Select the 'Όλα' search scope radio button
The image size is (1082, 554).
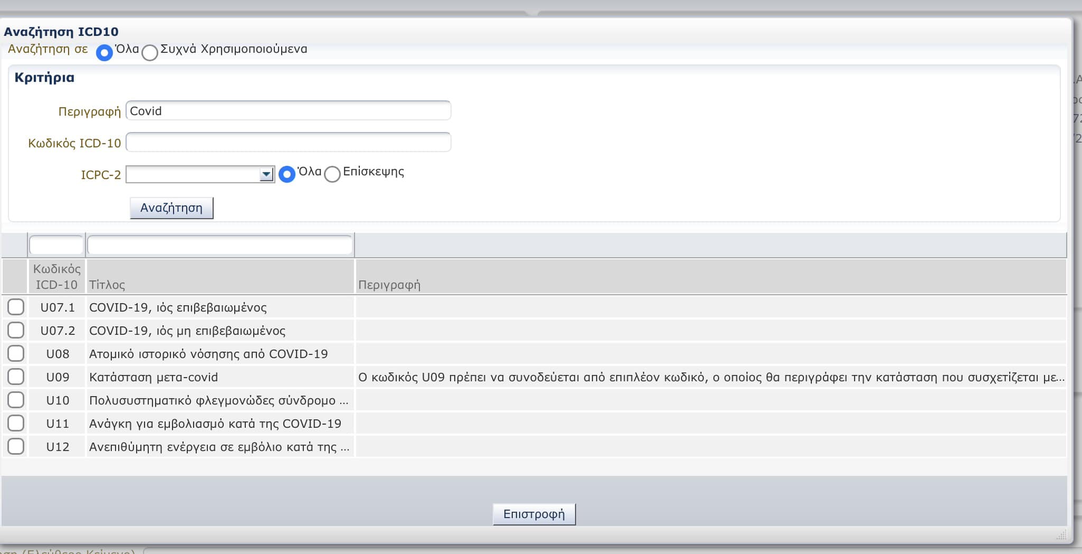click(104, 53)
